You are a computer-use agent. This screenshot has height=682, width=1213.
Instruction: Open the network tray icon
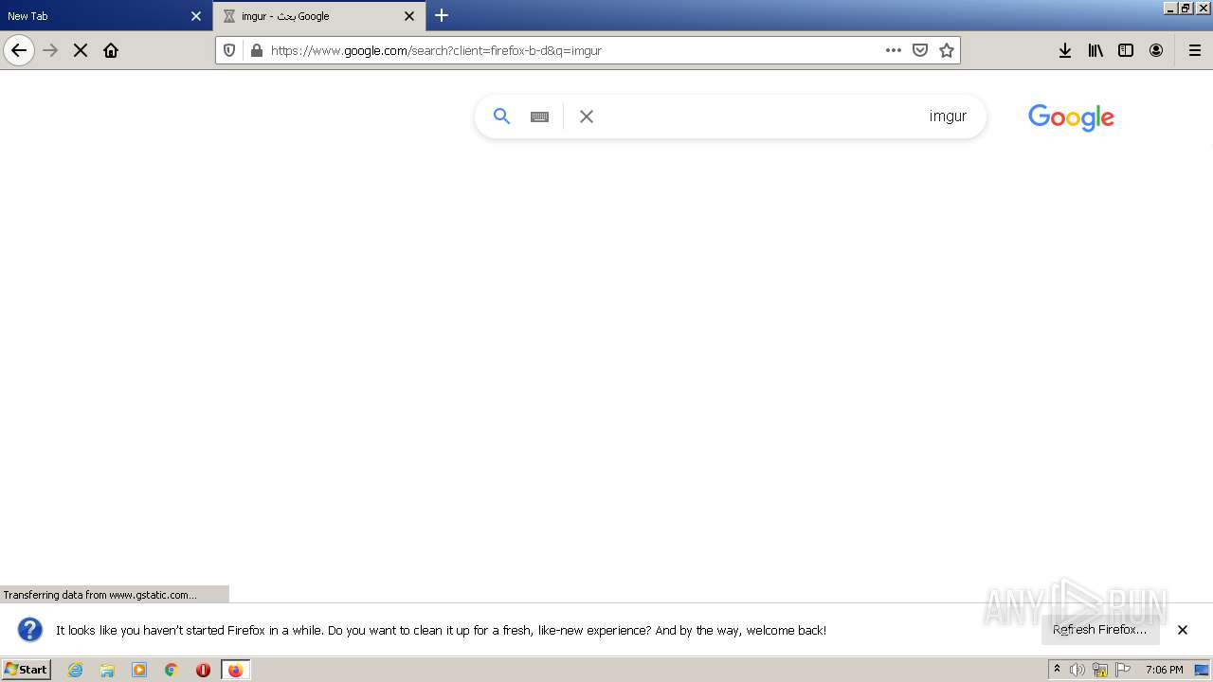click(1100, 670)
